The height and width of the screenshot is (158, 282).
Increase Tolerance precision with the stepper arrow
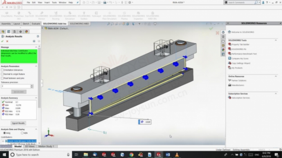(x=32, y=85)
